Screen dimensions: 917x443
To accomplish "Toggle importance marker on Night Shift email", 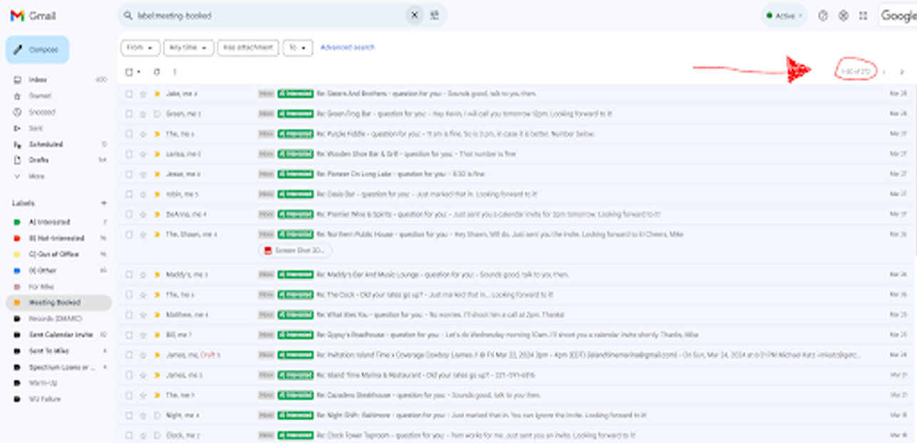I will tap(157, 415).
